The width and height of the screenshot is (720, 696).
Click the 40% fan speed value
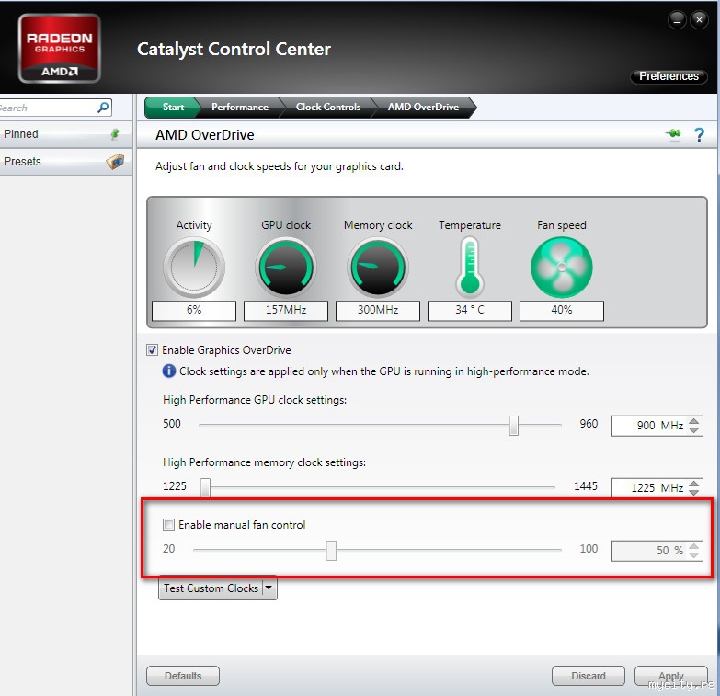tap(561, 310)
